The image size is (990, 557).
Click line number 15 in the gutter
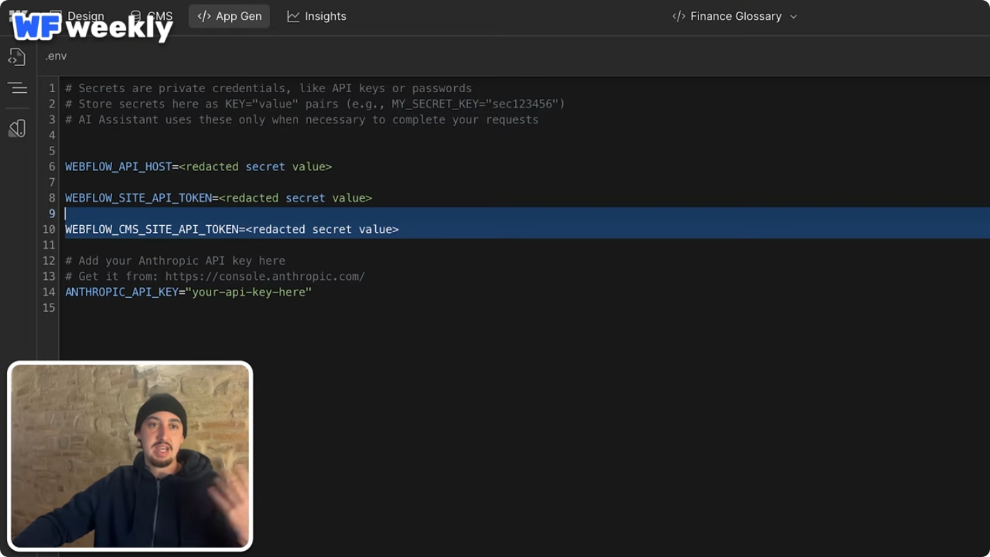pos(48,308)
